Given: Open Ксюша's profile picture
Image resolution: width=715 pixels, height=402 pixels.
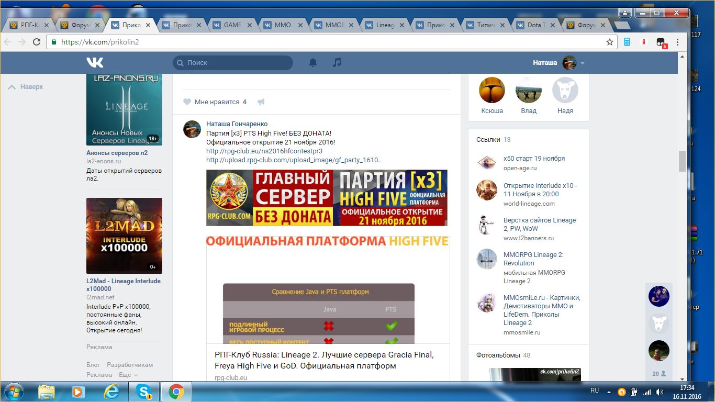Looking at the screenshot, I should (x=492, y=90).
